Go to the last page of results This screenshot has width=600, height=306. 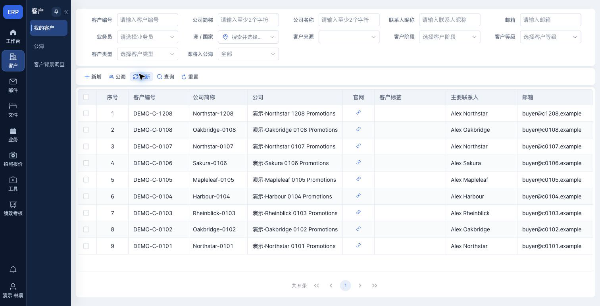[375, 285]
